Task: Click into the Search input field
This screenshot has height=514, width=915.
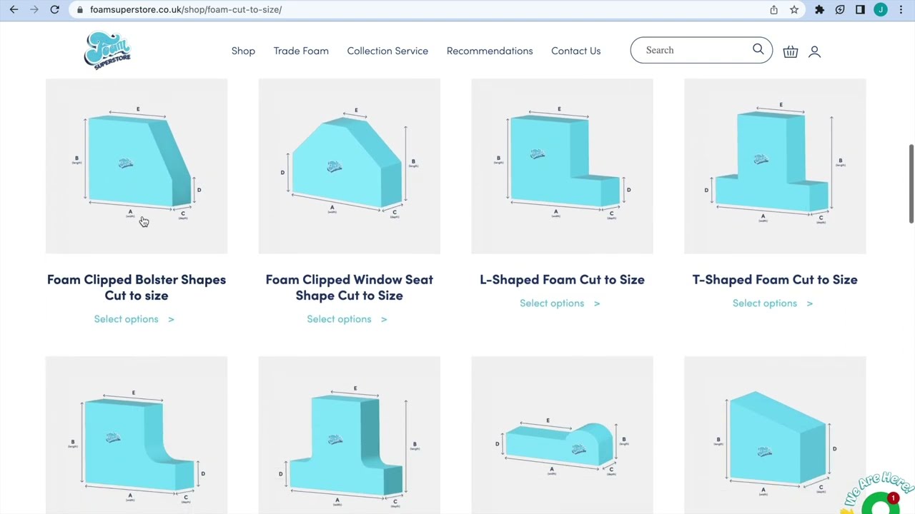Action: (x=693, y=50)
